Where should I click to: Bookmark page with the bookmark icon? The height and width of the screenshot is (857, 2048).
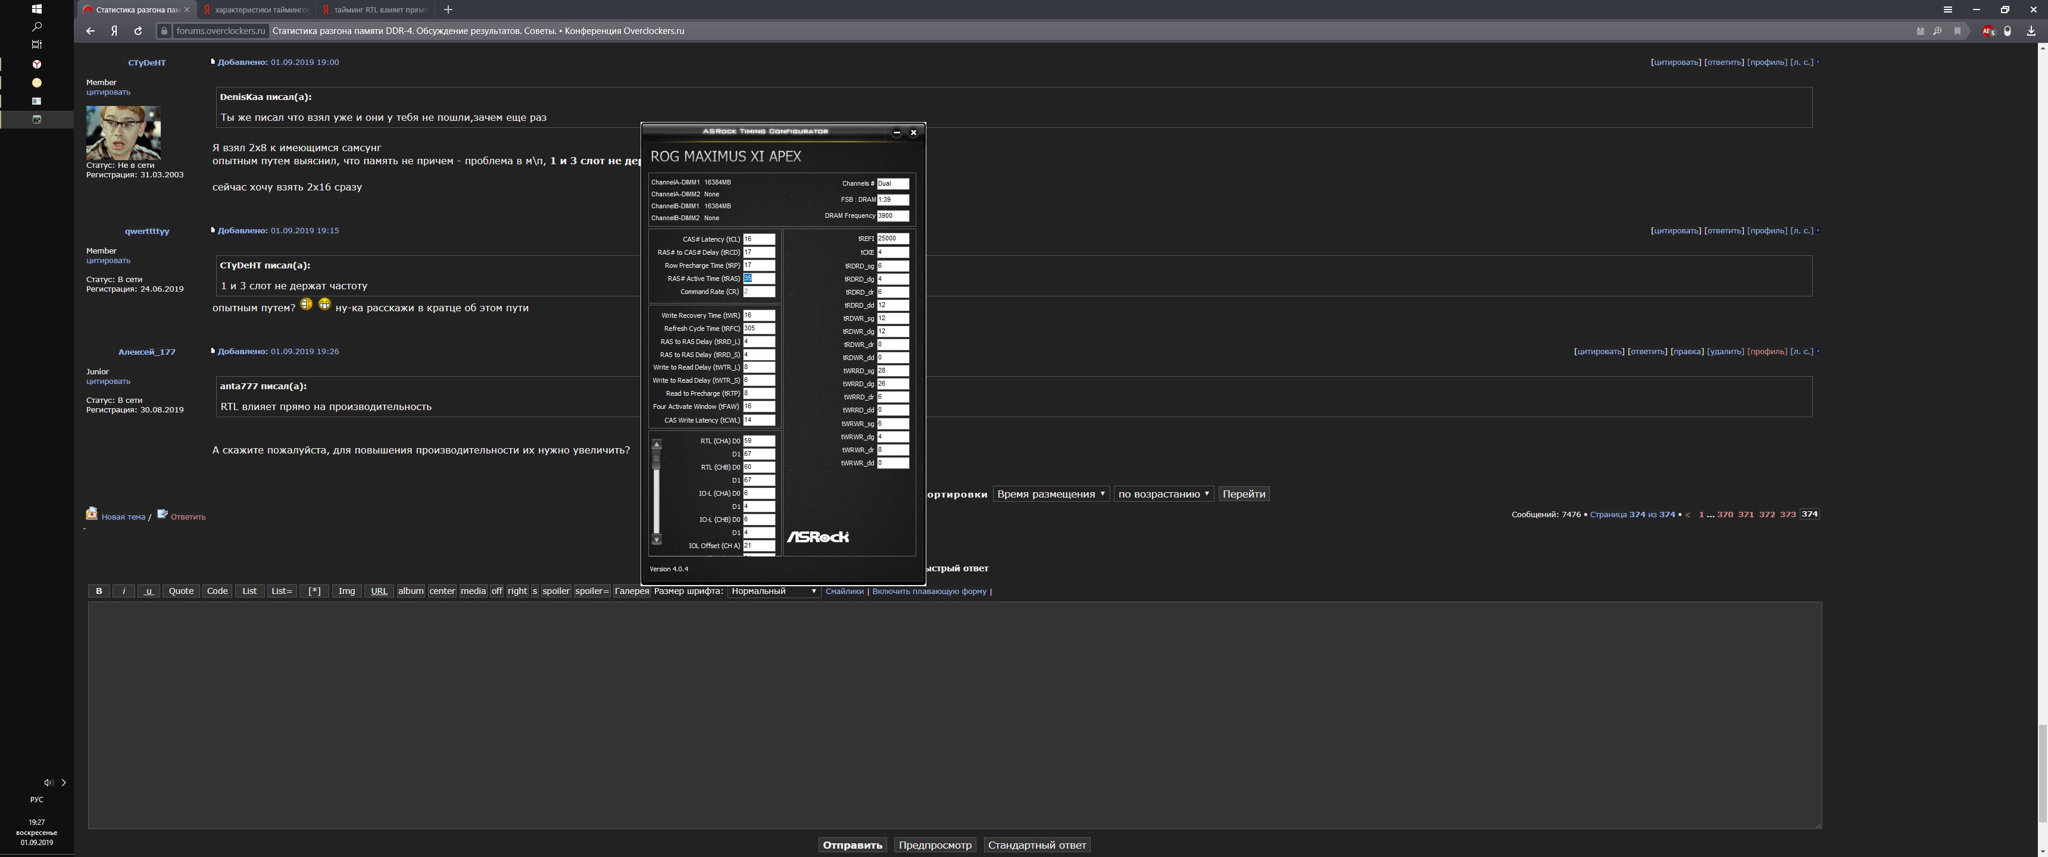coord(1958,31)
